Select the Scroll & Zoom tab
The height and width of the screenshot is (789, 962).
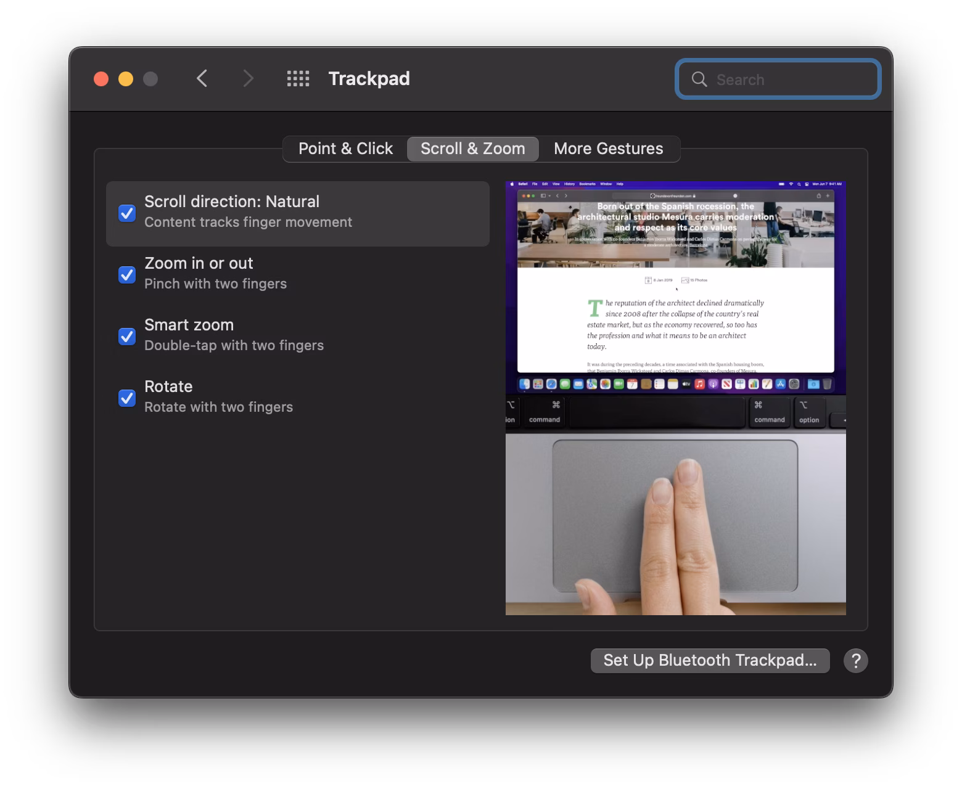pyautogui.click(x=472, y=149)
